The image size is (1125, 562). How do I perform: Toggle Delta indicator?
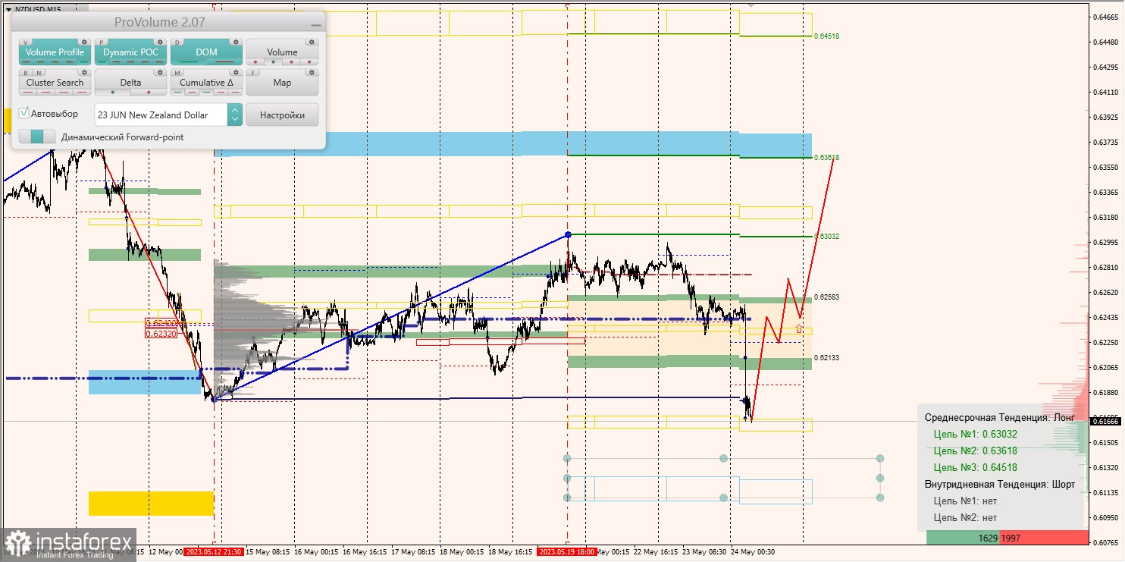pyautogui.click(x=130, y=82)
